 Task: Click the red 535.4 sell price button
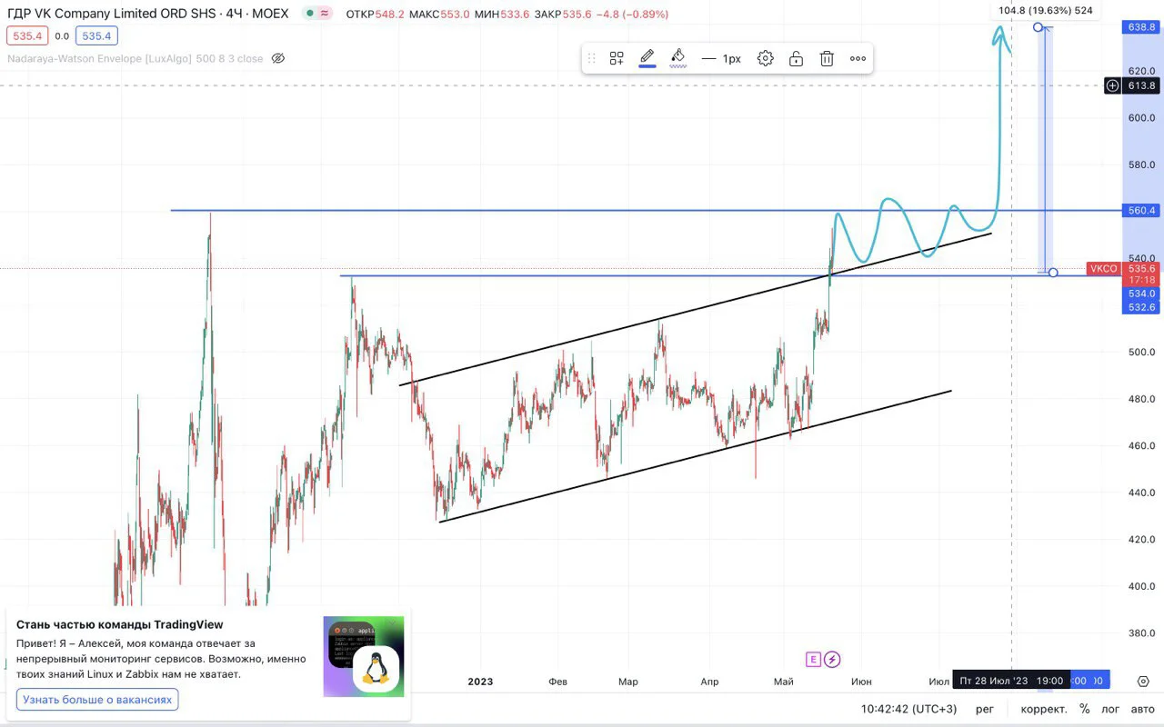tap(27, 36)
